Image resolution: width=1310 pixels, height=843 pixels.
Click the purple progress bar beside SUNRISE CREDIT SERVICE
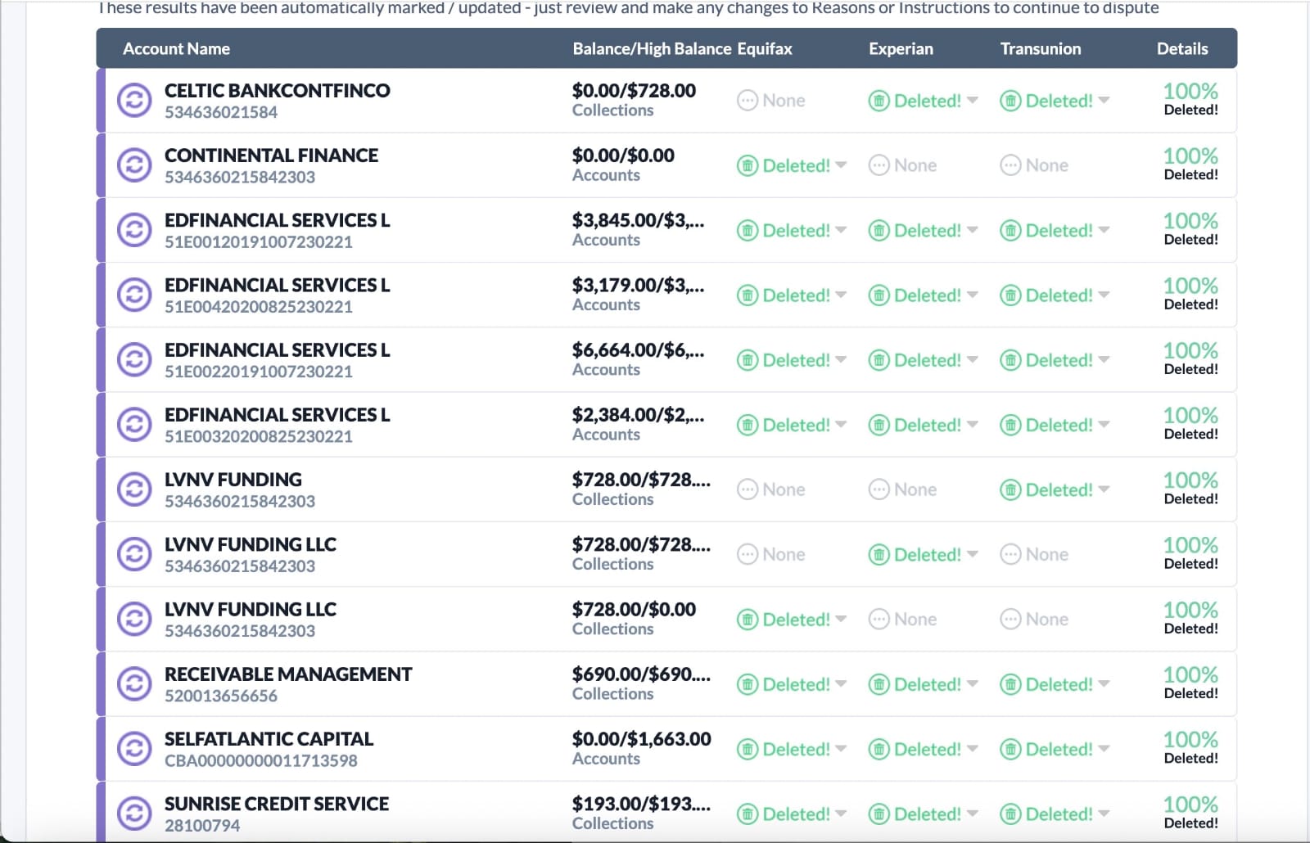(x=101, y=814)
